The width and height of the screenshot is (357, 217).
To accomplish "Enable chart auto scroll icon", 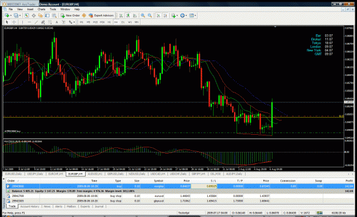I will point(158,15).
